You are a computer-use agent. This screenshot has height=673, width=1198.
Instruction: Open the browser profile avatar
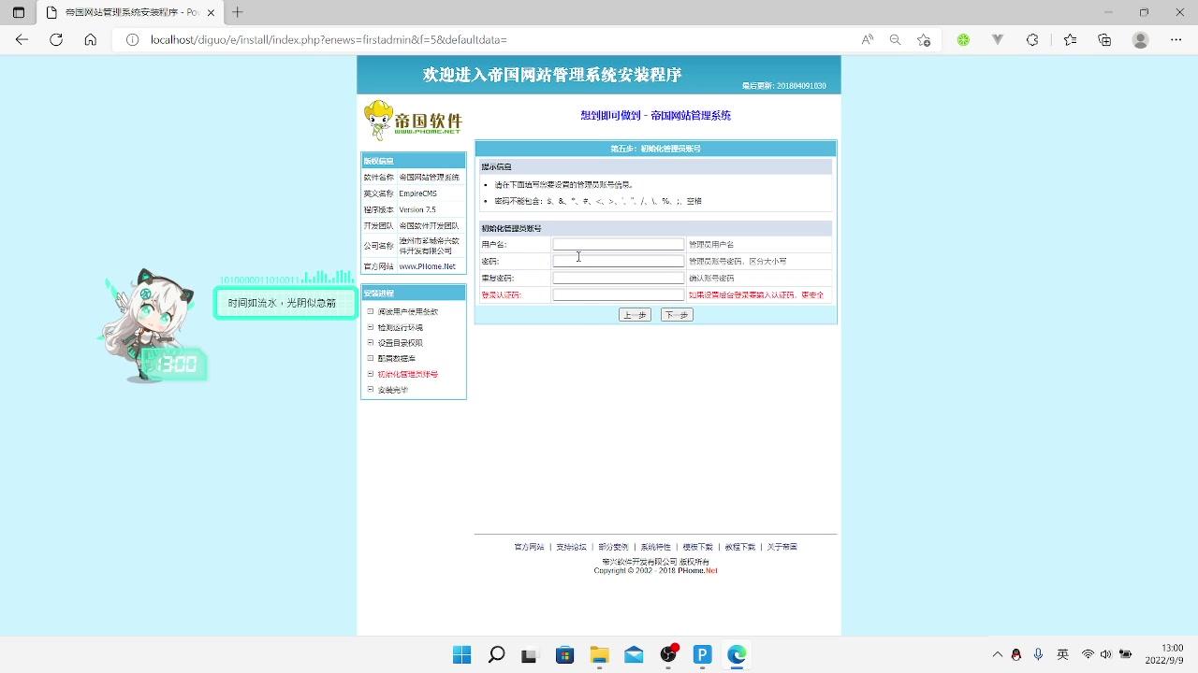(x=1140, y=39)
